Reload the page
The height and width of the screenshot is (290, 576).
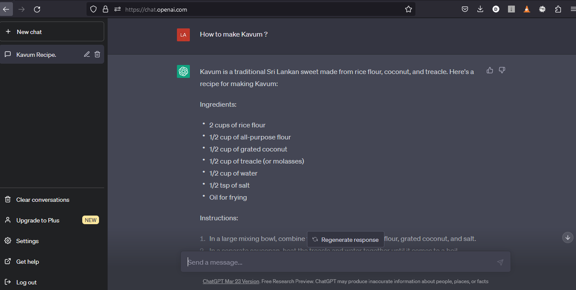37,9
